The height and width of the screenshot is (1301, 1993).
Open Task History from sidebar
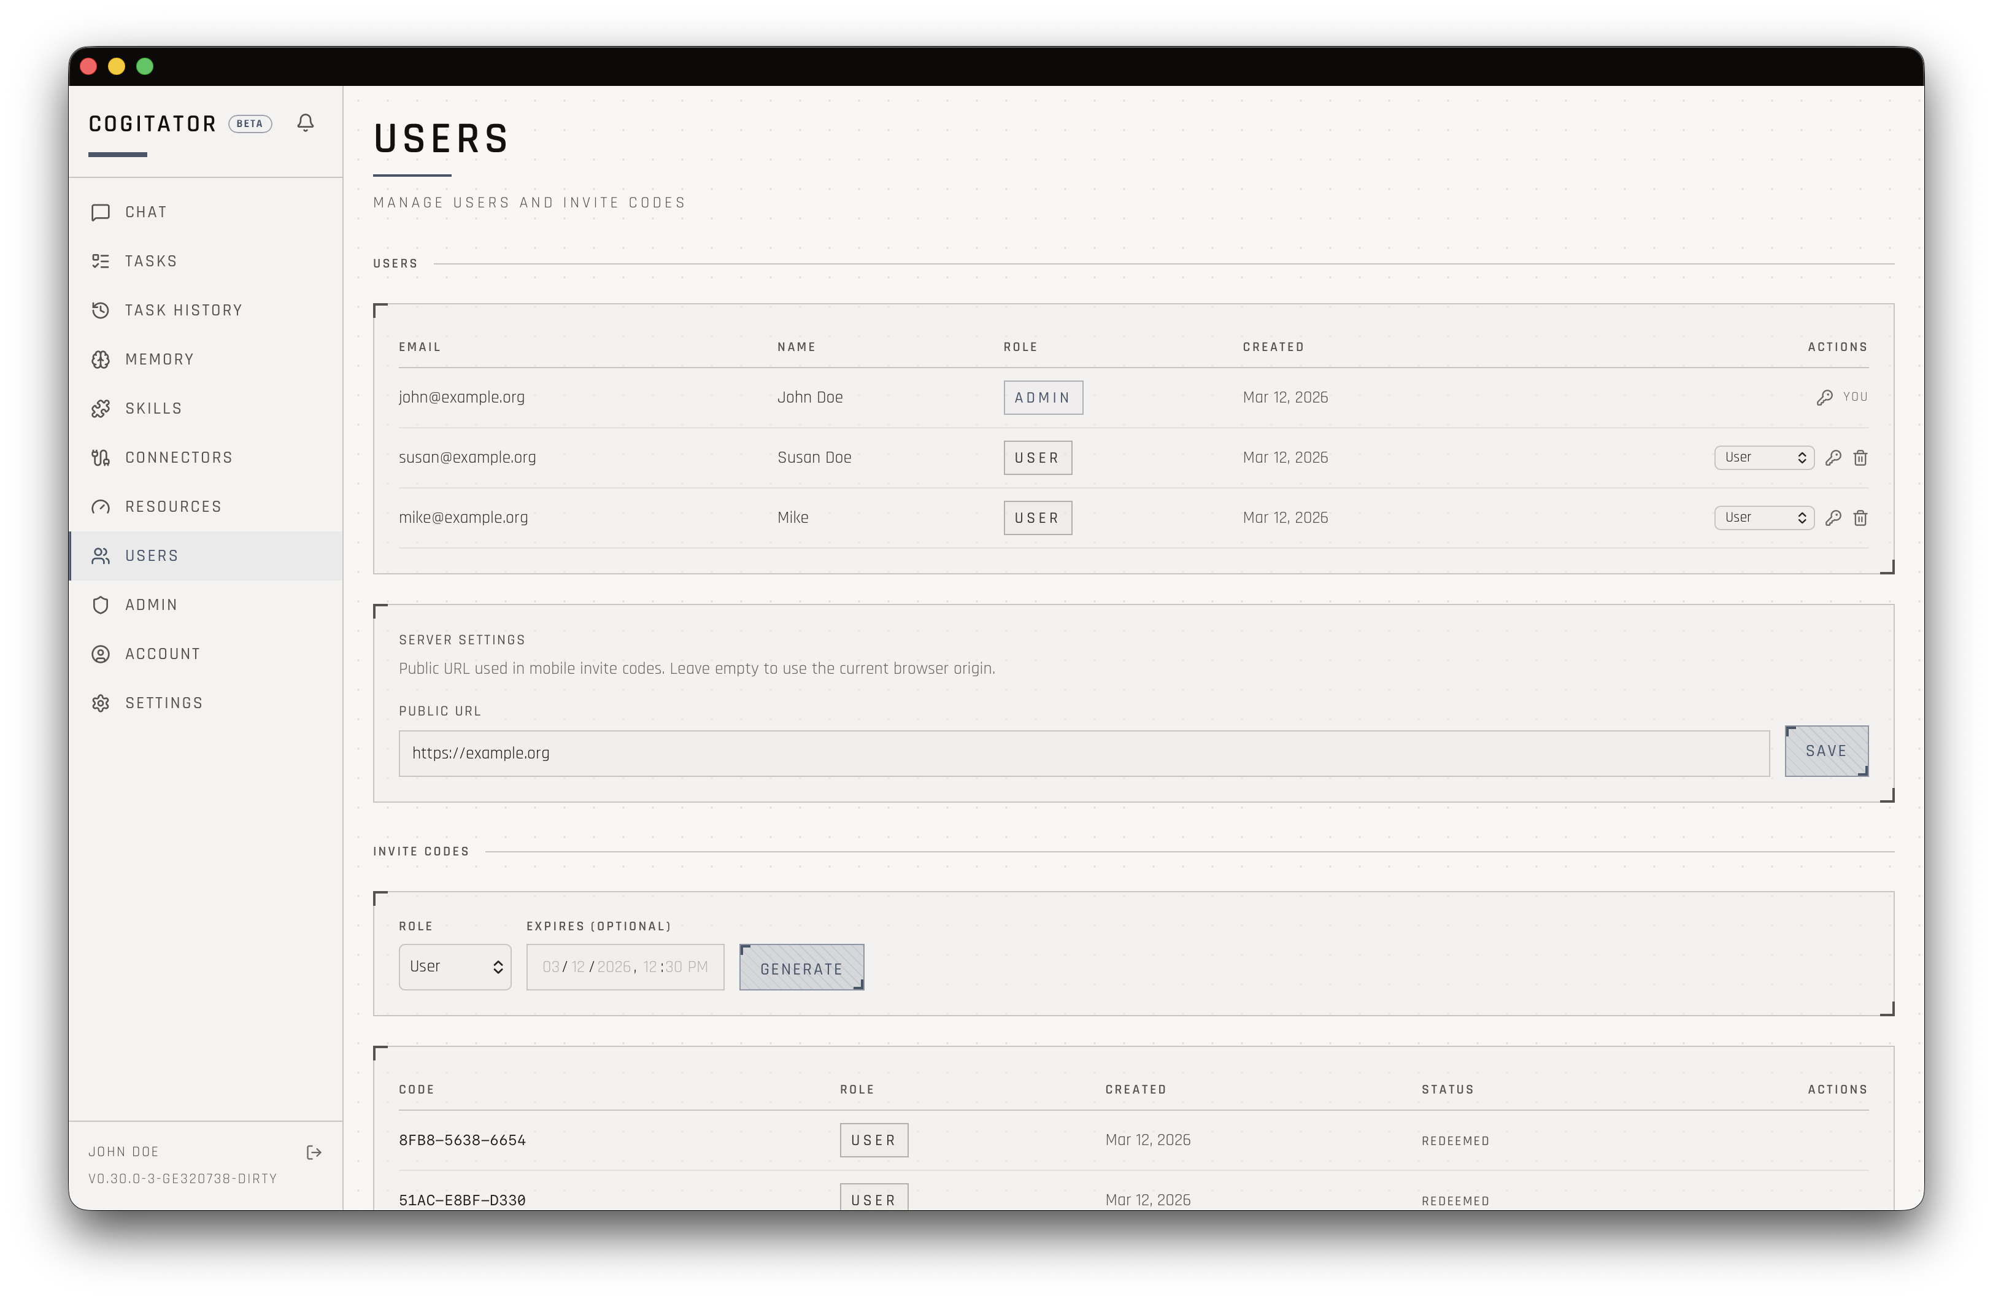[x=205, y=310]
